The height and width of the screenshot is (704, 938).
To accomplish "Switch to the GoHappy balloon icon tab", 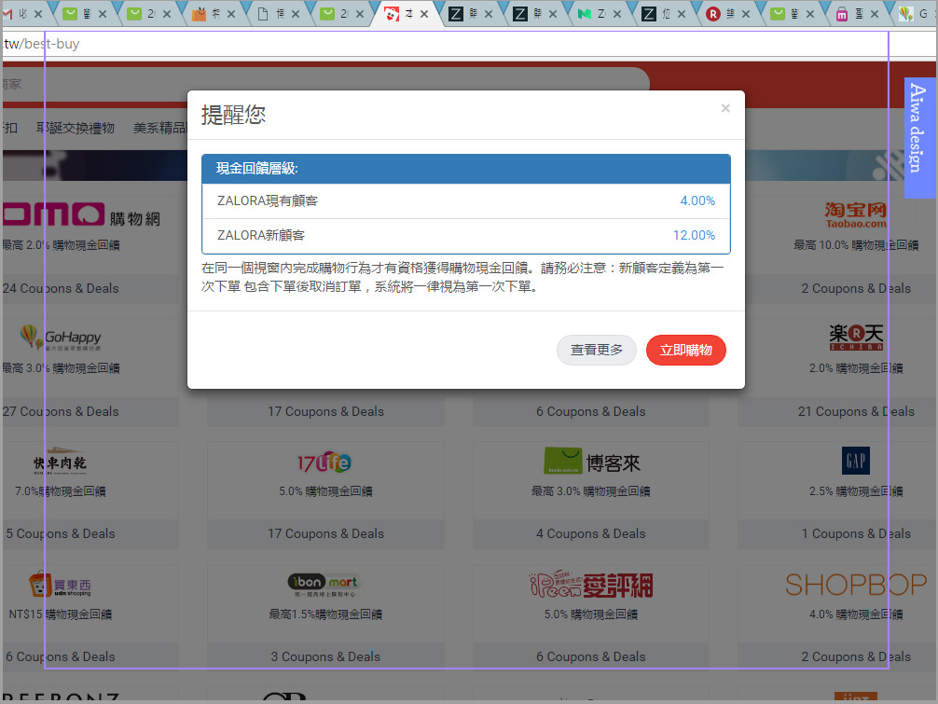I will pos(916,14).
